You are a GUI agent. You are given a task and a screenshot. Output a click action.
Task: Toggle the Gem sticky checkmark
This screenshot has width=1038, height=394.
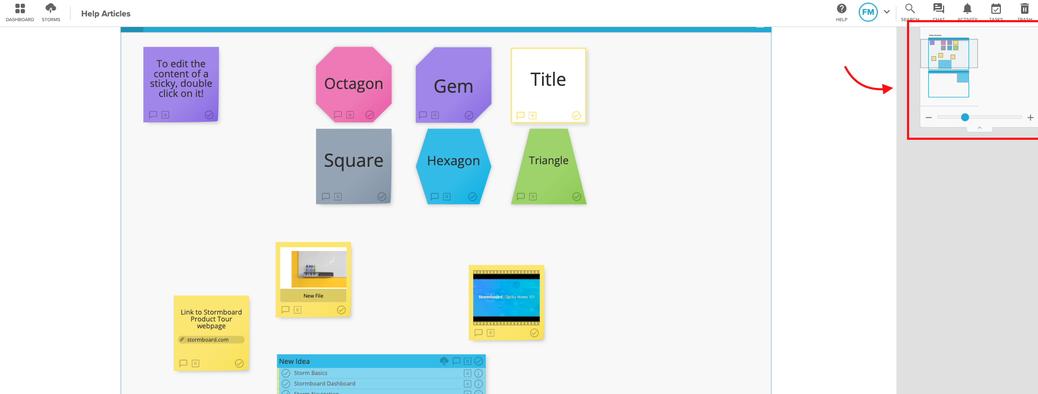(469, 115)
